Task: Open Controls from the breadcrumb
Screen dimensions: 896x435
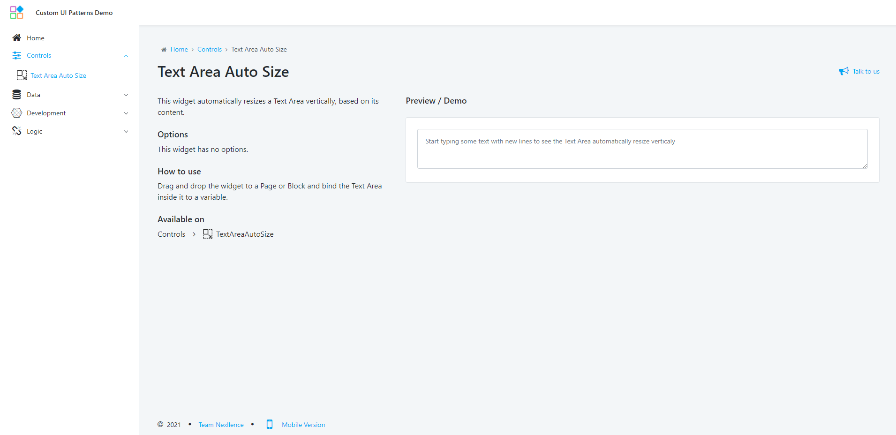Action: coord(209,49)
